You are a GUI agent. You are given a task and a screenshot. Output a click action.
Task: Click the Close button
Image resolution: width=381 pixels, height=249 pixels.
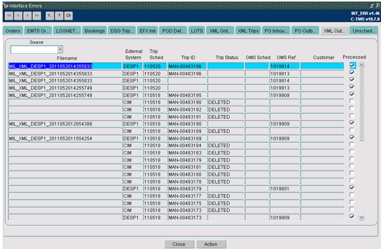pos(179,244)
